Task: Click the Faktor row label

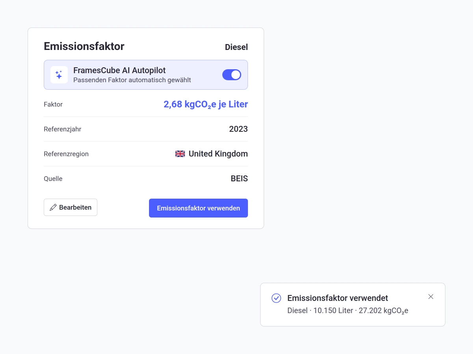Action: (53, 104)
